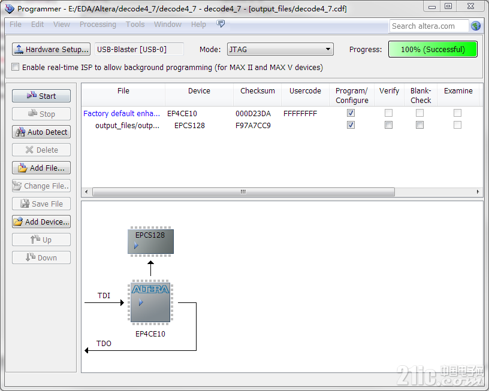The height and width of the screenshot is (391, 489).
Task: Open the Window menu
Action: pyautogui.click(x=168, y=25)
